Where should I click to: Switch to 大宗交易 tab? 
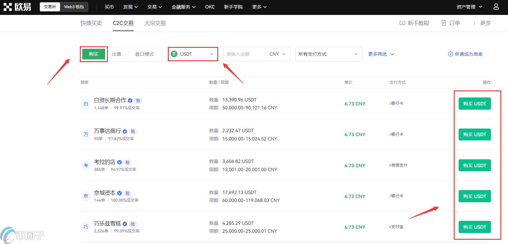[155, 23]
